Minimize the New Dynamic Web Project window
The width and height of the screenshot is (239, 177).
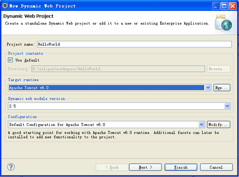[x=216, y=6]
